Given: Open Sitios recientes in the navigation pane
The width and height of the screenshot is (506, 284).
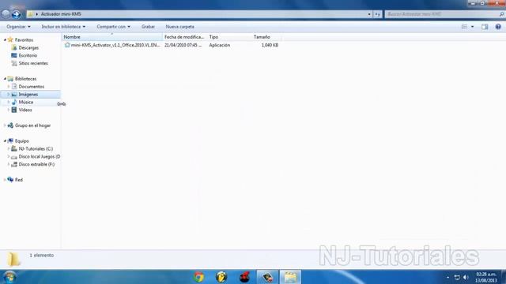Looking at the screenshot, I should [x=33, y=63].
